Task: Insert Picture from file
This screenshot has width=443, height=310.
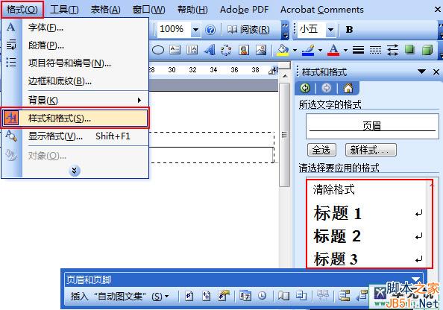Action: coord(261,50)
